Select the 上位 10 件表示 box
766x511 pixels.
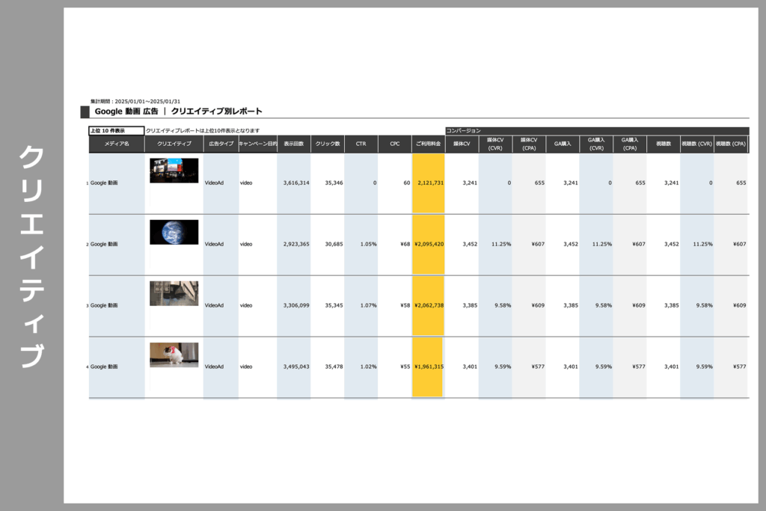(x=116, y=130)
